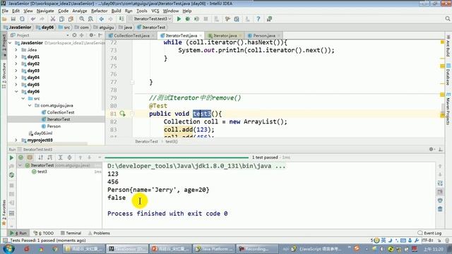Open the IteratorTest.test3 run configuration dropdown
This screenshot has height=254, width=452.
pos(150,19)
